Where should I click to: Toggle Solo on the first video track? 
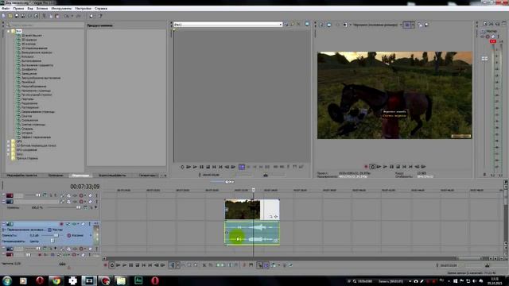coord(96,195)
